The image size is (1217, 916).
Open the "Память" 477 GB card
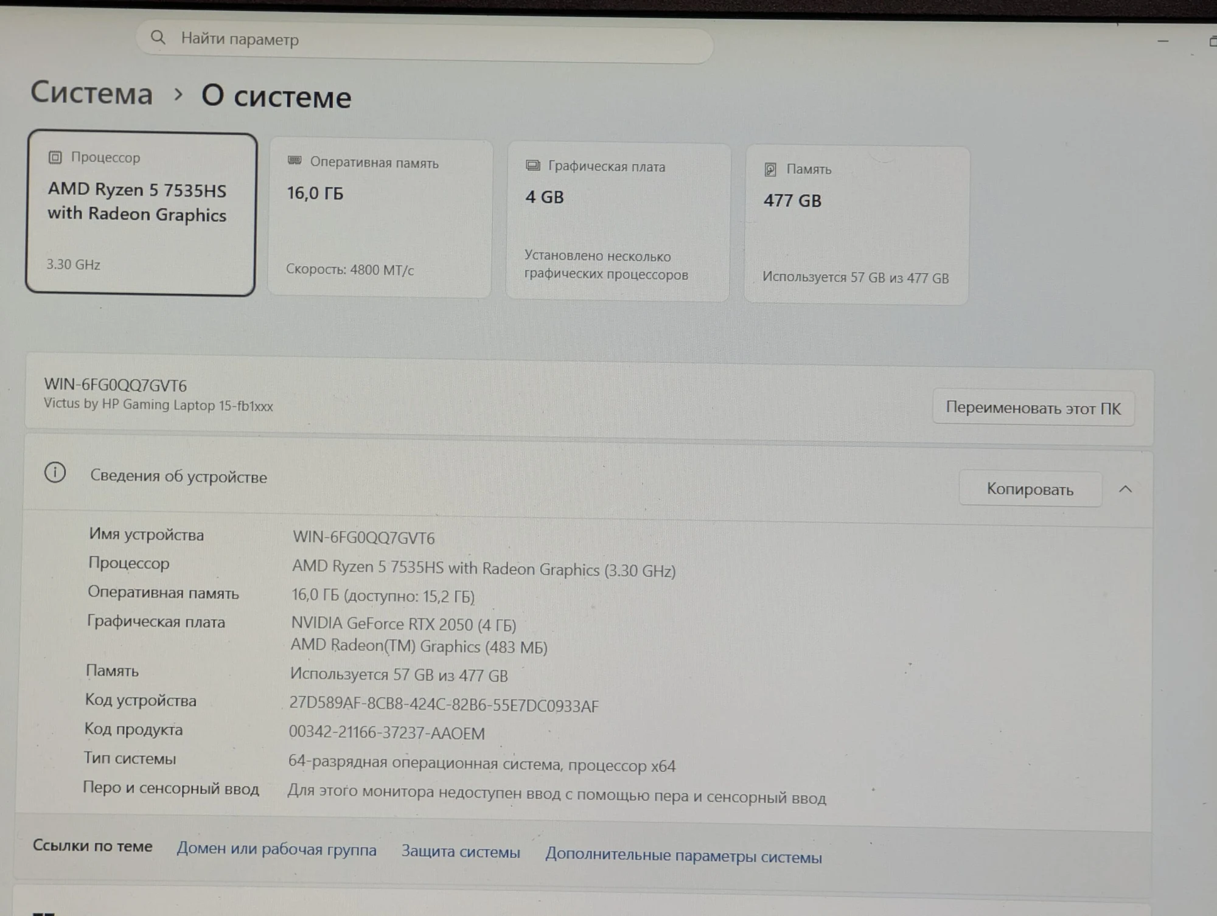tap(856, 225)
